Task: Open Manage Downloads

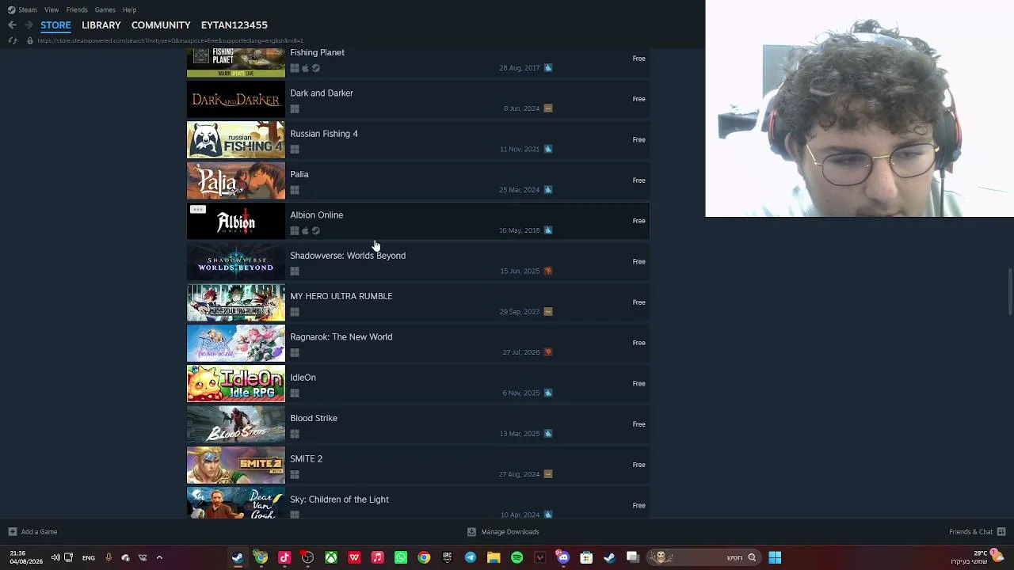Action: click(503, 532)
